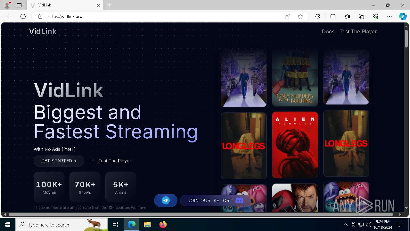Open the Alien Romulus poster
Image resolution: width=410 pixels, height=231 pixels.
pyautogui.click(x=295, y=145)
